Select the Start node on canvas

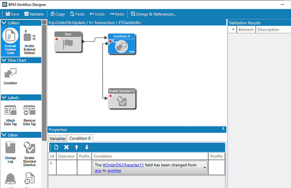point(68,42)
